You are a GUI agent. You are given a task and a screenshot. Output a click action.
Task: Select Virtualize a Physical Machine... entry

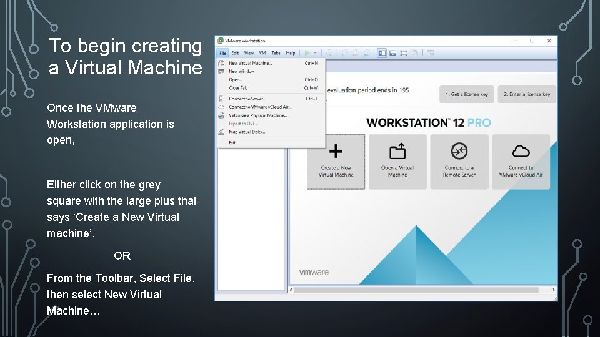coord(271,115)
